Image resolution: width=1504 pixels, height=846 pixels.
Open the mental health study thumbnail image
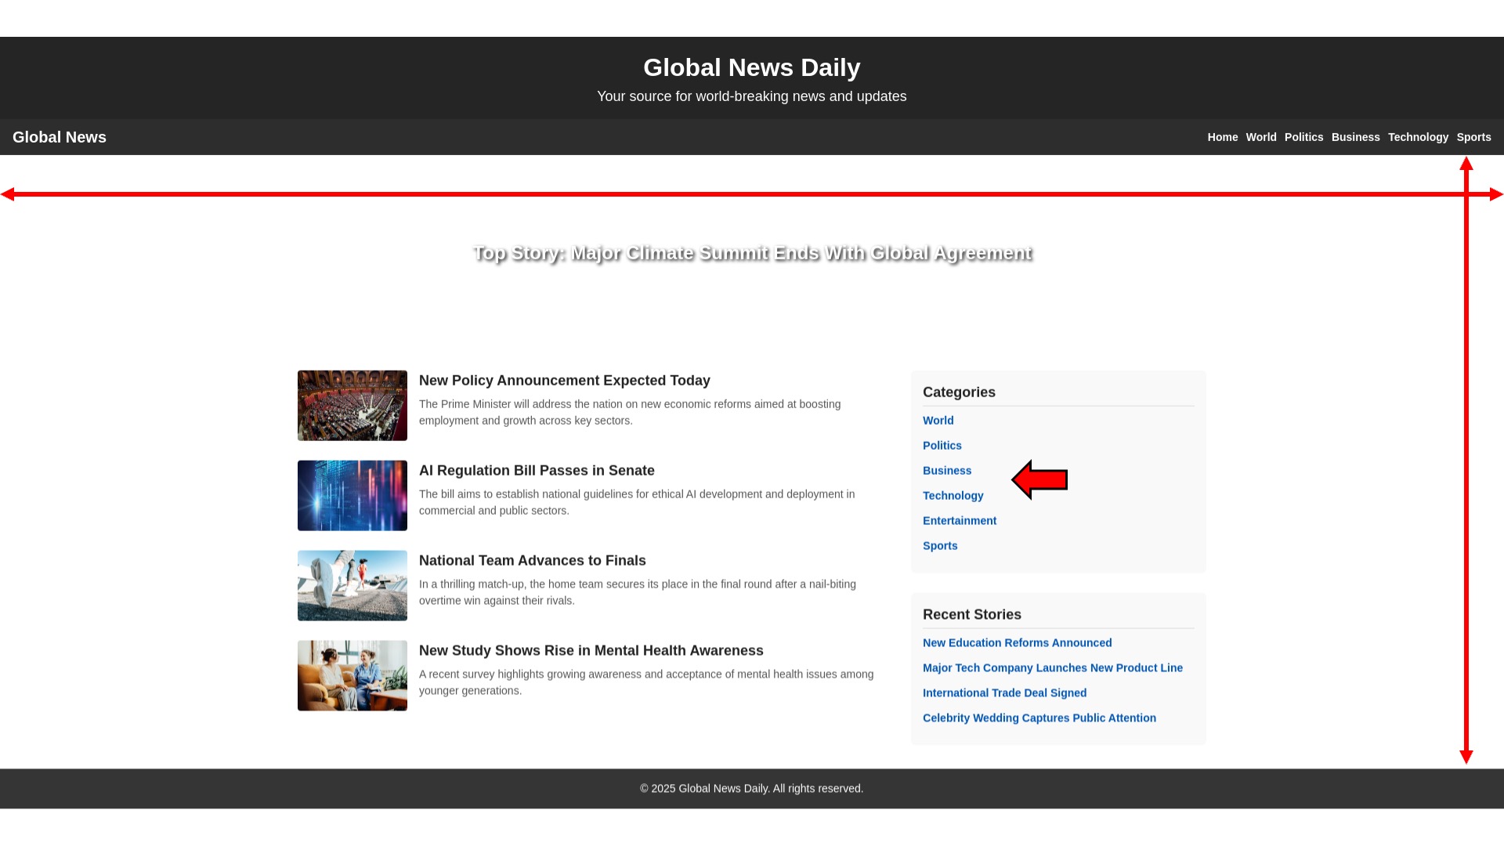352,676
